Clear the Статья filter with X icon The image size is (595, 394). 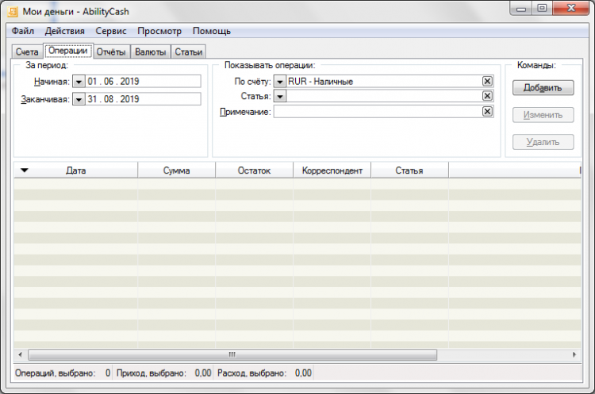(x=487, y=96)
